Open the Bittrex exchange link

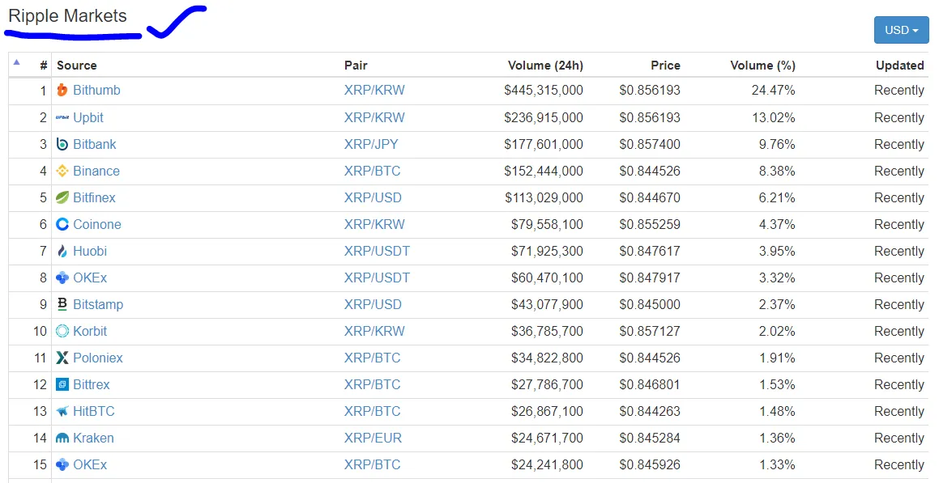click(x=91, y=384)
